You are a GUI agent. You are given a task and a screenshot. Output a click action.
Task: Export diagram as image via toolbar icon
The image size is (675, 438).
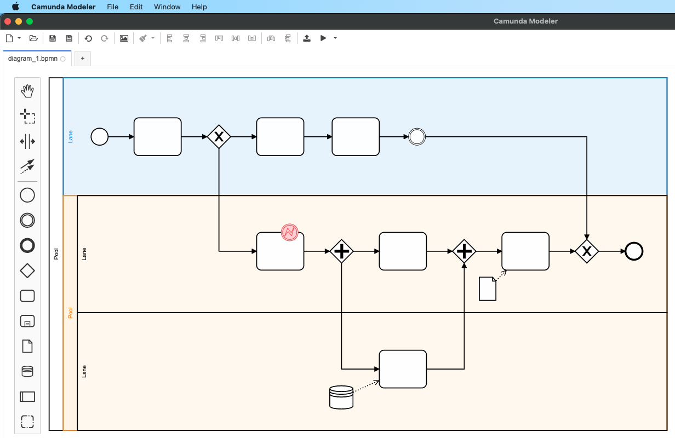[x=124, y=38]
